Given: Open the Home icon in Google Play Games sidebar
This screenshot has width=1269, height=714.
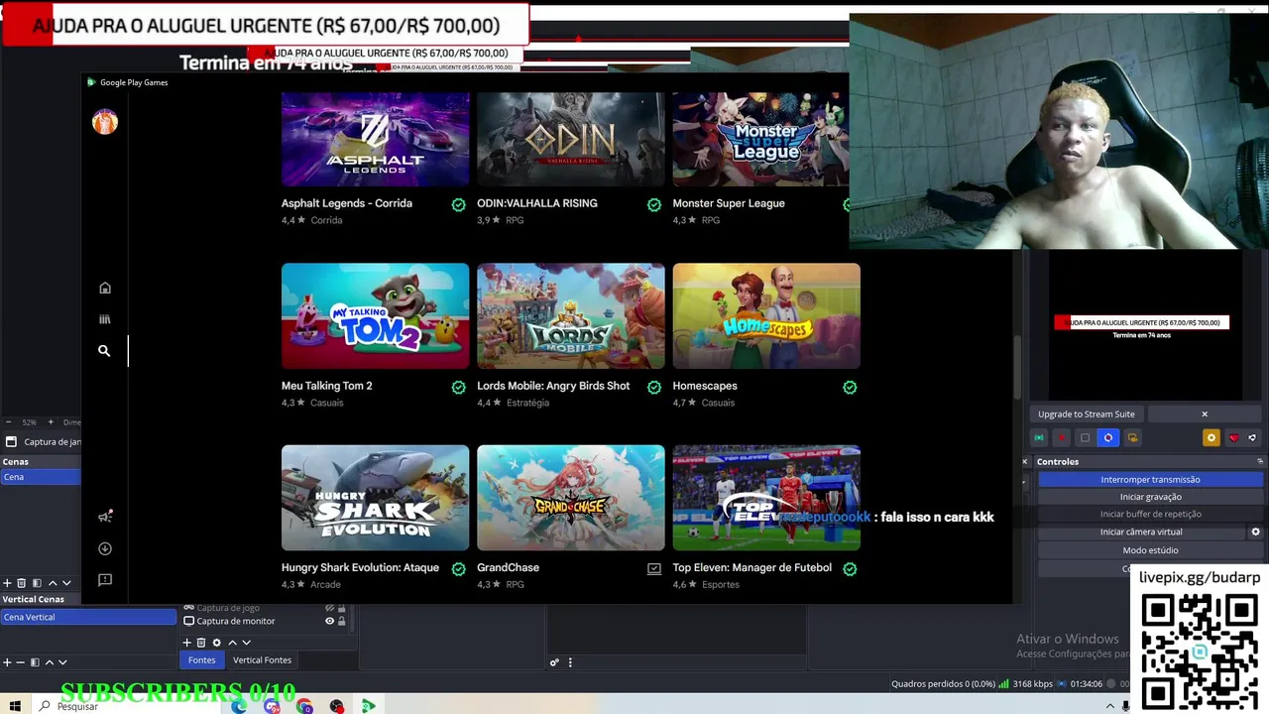Looking at the screenshot, I should click(105, 288).
